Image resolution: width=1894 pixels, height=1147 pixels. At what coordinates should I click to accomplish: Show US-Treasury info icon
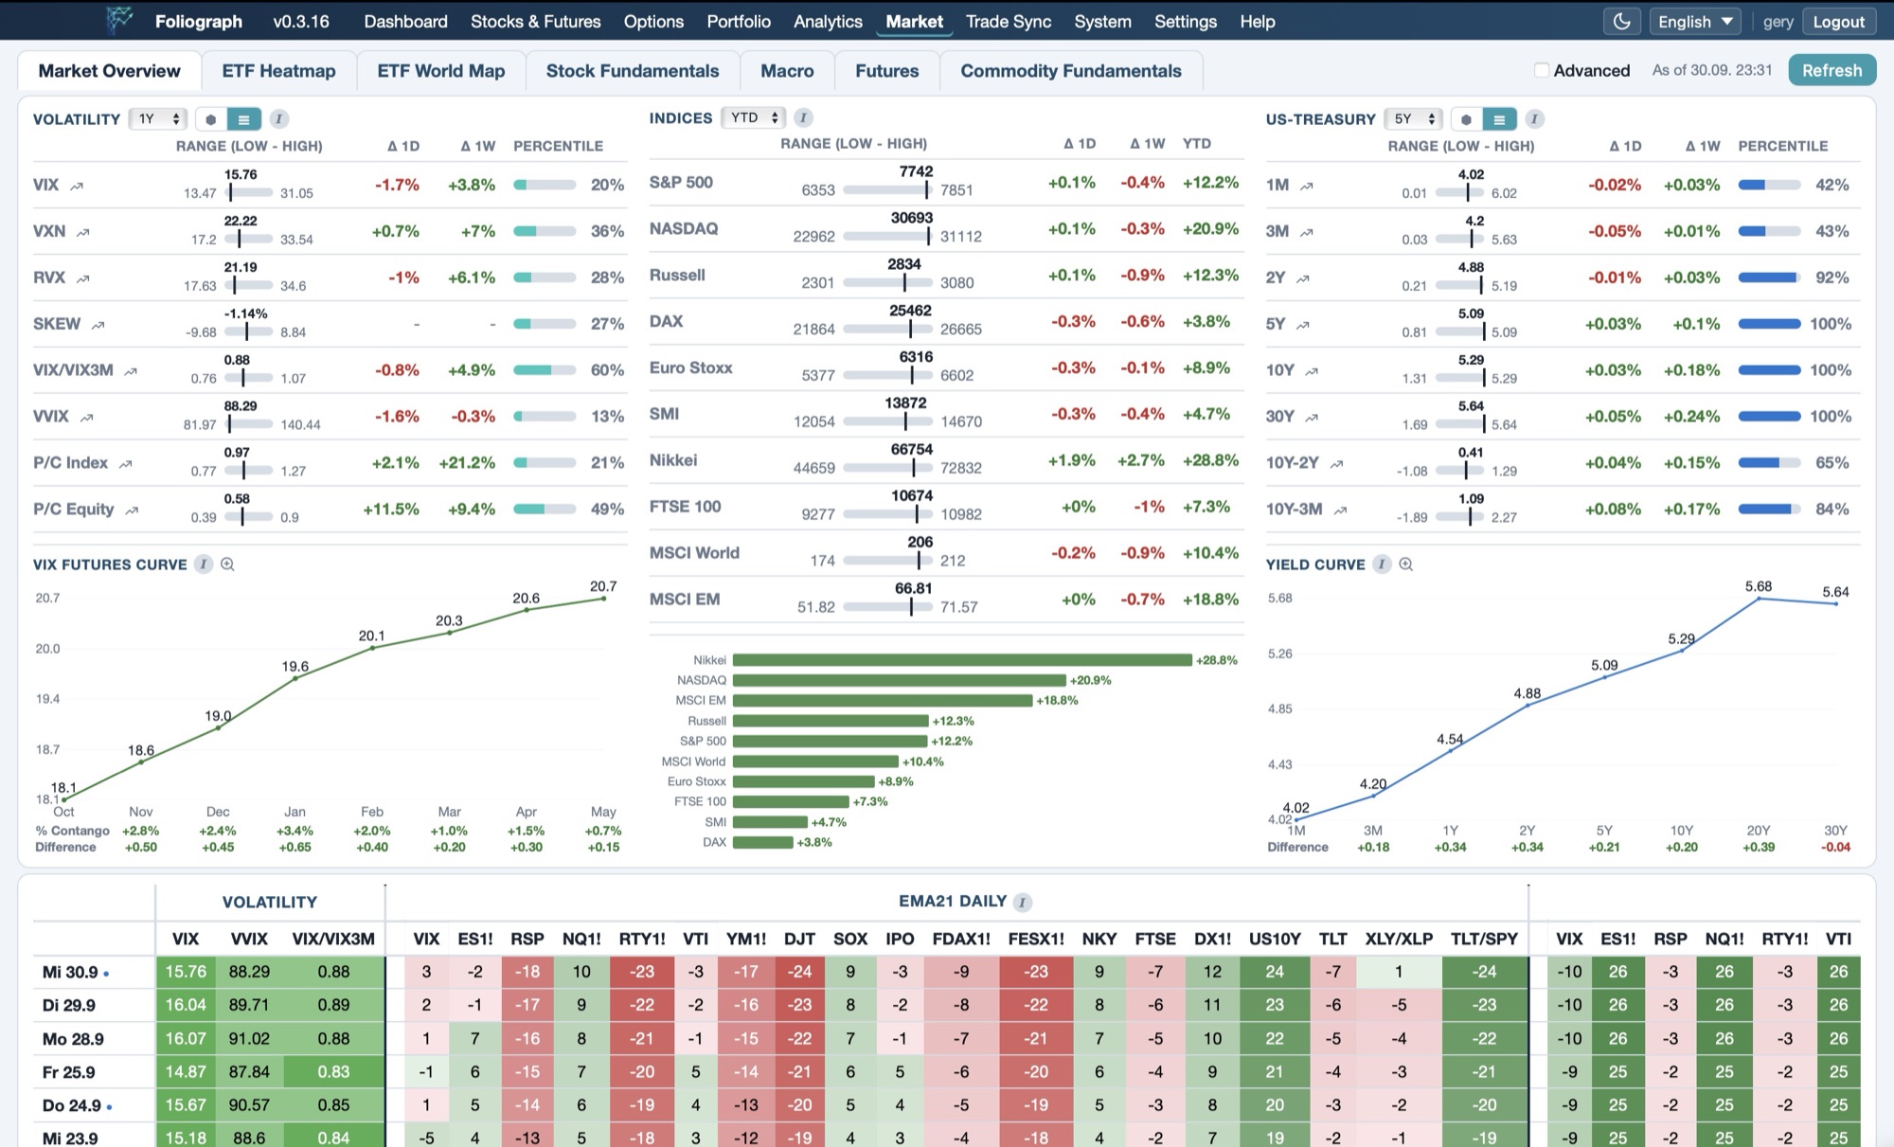tap(1535, 119)
